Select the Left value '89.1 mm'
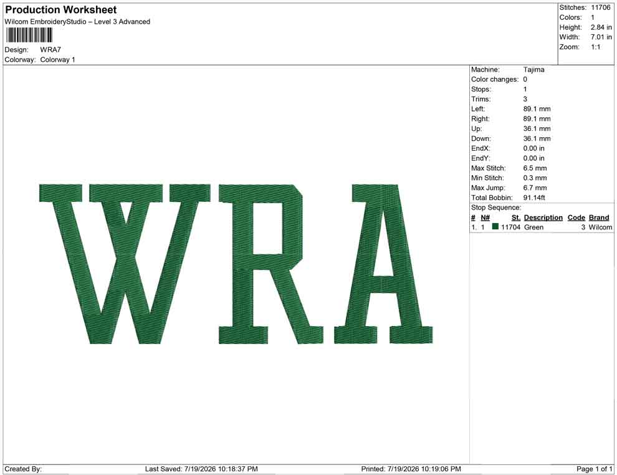Image resolution: width=617 pixels, height=475 pixels. (x=537, y=109)
